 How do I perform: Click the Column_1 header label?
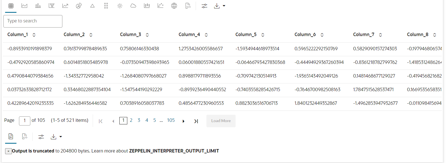[18, 34]
